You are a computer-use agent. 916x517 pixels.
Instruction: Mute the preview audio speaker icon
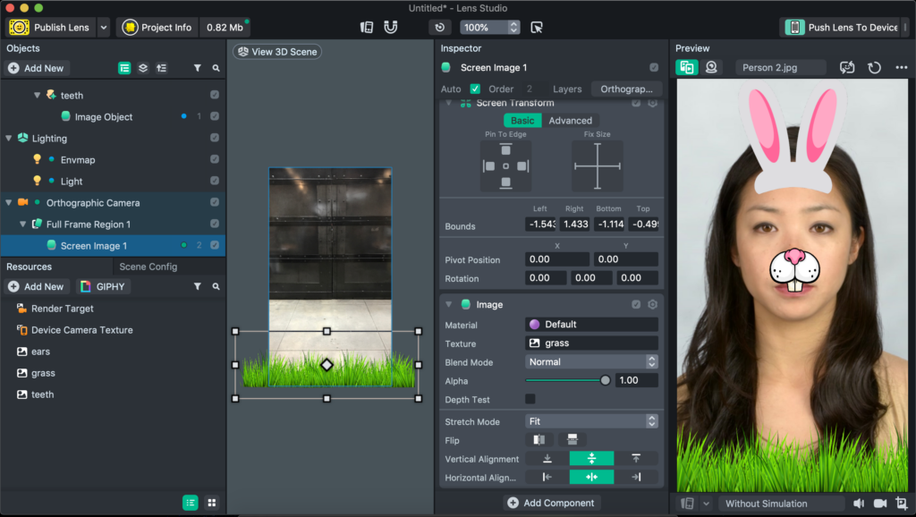859,503
